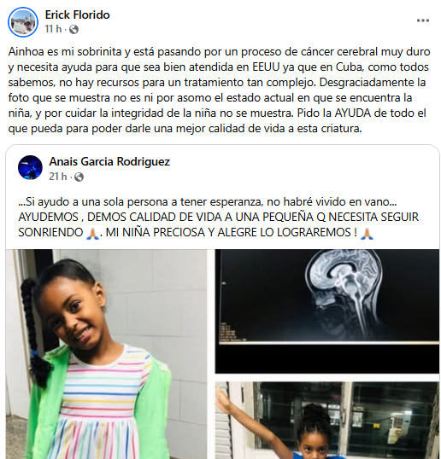This screenshot has height=459, width=441.
Task: Open the 21 h shared post timestamp
Action: click(x=58, y=177)
